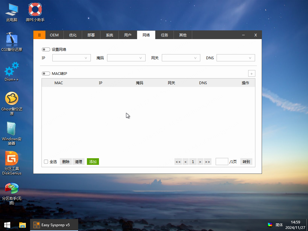Go to last page with >> button
308x231 pixels.
point(208,162)
